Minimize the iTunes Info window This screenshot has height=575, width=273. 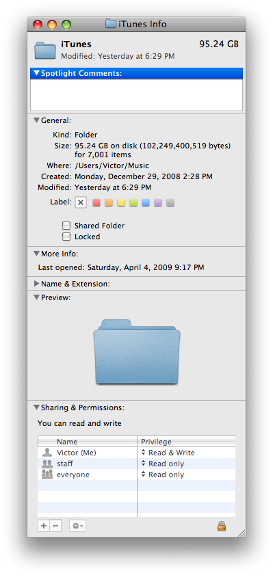click(52, 25)
